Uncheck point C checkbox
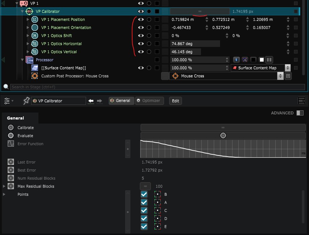 pyautogui.click(x=144, y=210)
